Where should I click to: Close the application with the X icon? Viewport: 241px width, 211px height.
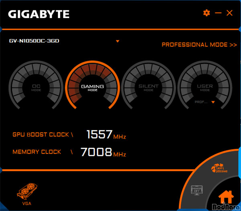click(x=229, y=13)
